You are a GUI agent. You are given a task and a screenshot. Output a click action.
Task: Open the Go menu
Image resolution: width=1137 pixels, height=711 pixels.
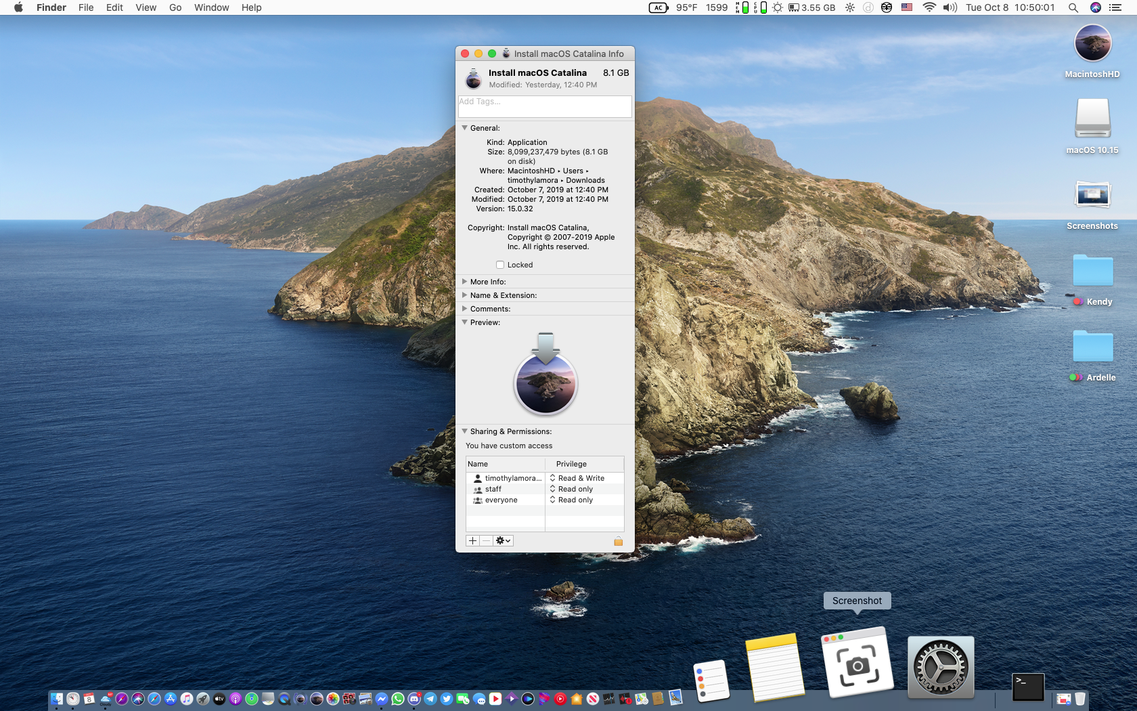175,7
